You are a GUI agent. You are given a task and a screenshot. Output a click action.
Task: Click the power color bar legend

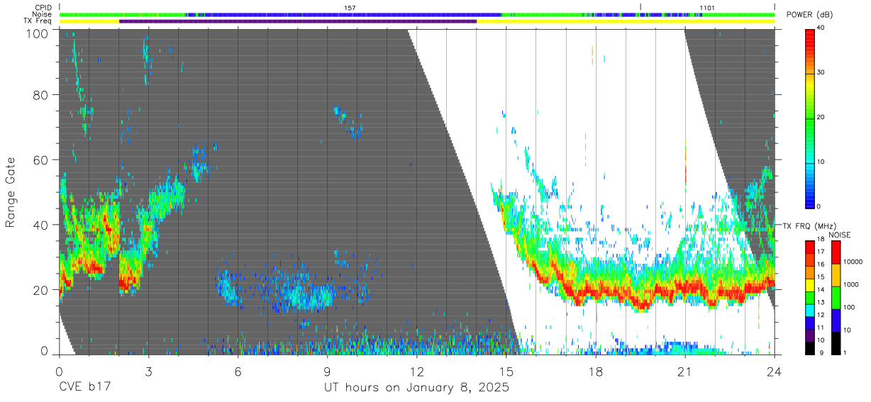pos(809,117)
